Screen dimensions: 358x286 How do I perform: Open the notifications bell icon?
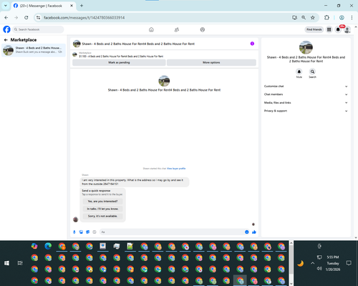(x=338, y=29)
